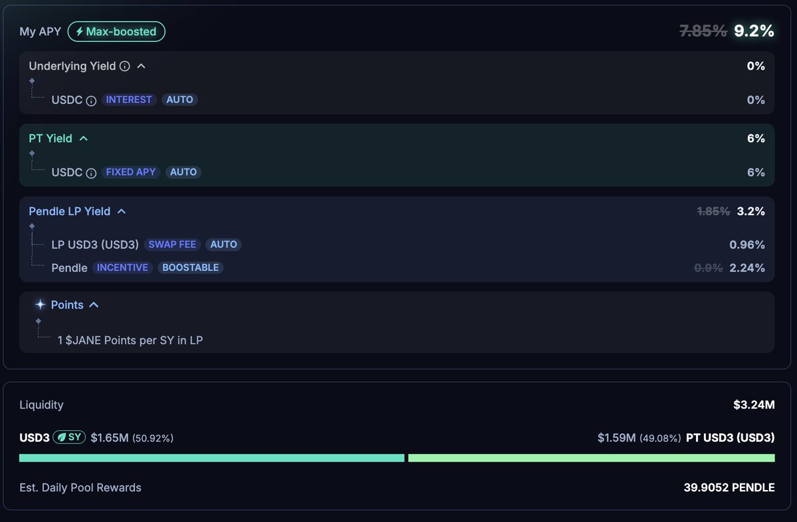Click the LP USD3 (USD3) label
The height and width of the screenshot is (522, 797).
[x=95, y=244]
